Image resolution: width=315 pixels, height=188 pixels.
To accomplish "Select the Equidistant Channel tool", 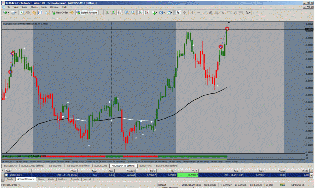I will [211, 13].
